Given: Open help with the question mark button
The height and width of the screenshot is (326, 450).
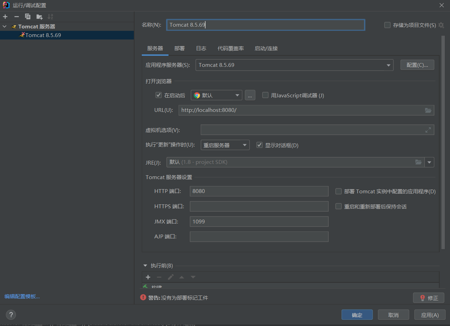Looking at the screenshot, I should click(x=11, y=315).
